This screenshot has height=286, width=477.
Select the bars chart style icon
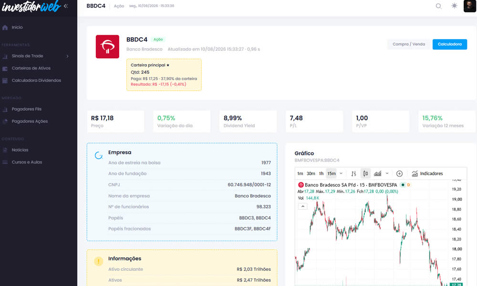(x=353, y=174)
